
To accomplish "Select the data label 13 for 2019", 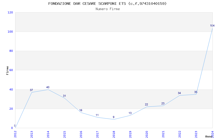I will 130,113.
